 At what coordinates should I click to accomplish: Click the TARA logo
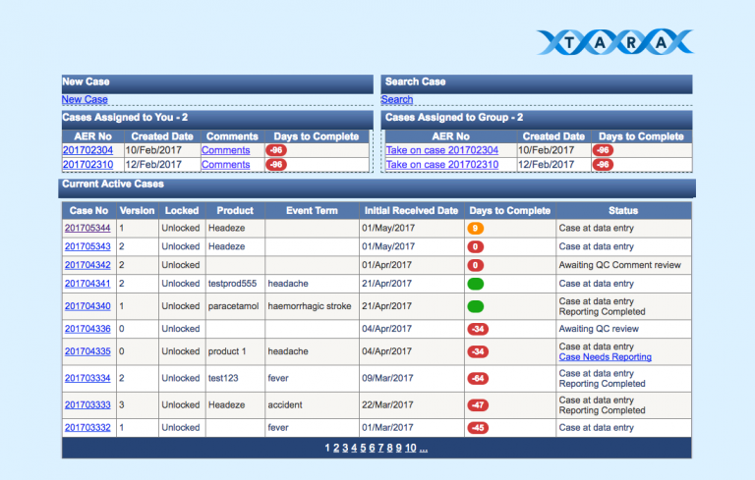[615, 41]
